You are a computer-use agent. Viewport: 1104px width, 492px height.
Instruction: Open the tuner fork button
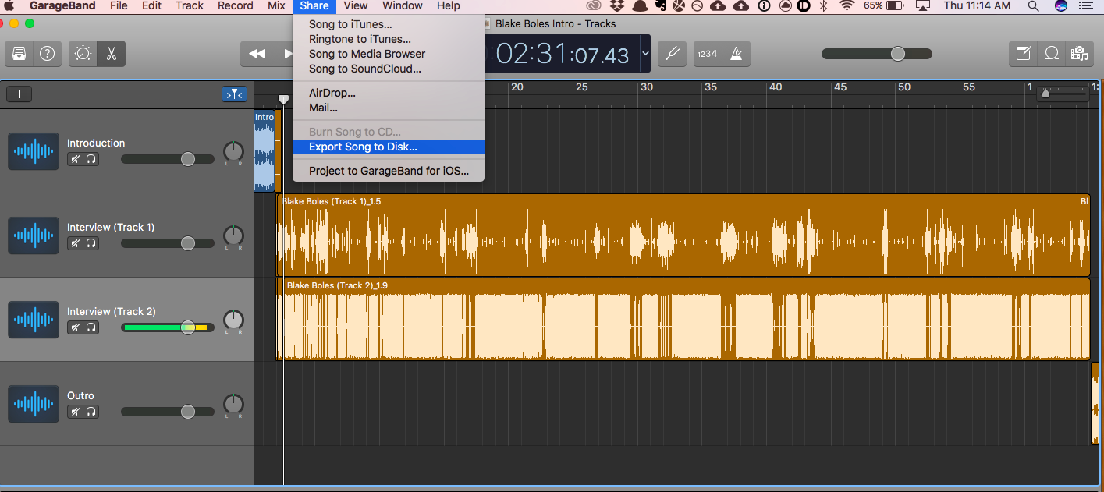(x=672, y=54)
